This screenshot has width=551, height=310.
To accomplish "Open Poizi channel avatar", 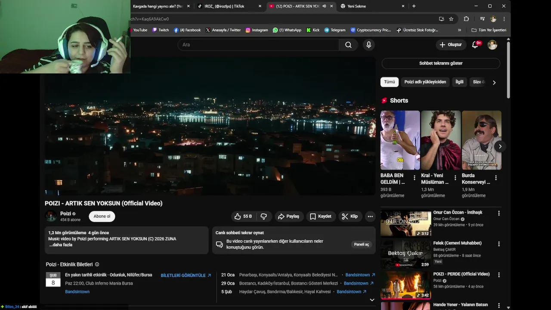I will (x=51, y=216).
